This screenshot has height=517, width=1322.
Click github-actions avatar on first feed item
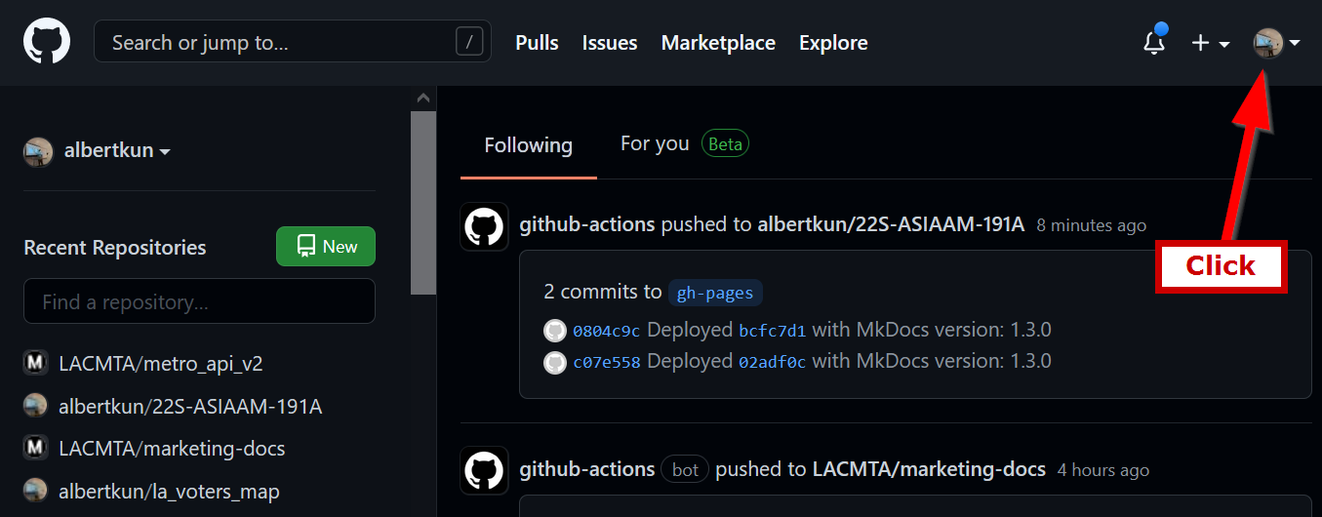[484, 226]
